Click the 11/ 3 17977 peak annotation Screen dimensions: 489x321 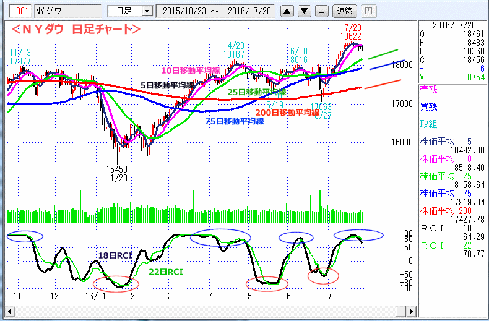[x=20, y=57]
